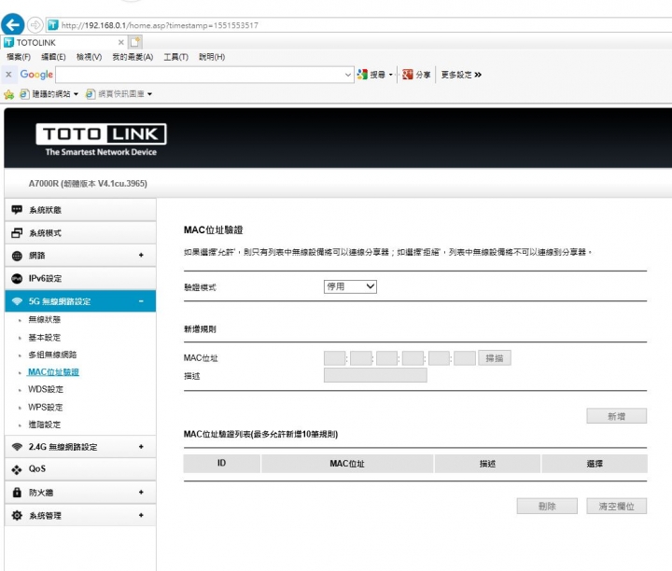Close the Google toolbar with X
This screenshot has height=571, width=672.
[8, 75]
